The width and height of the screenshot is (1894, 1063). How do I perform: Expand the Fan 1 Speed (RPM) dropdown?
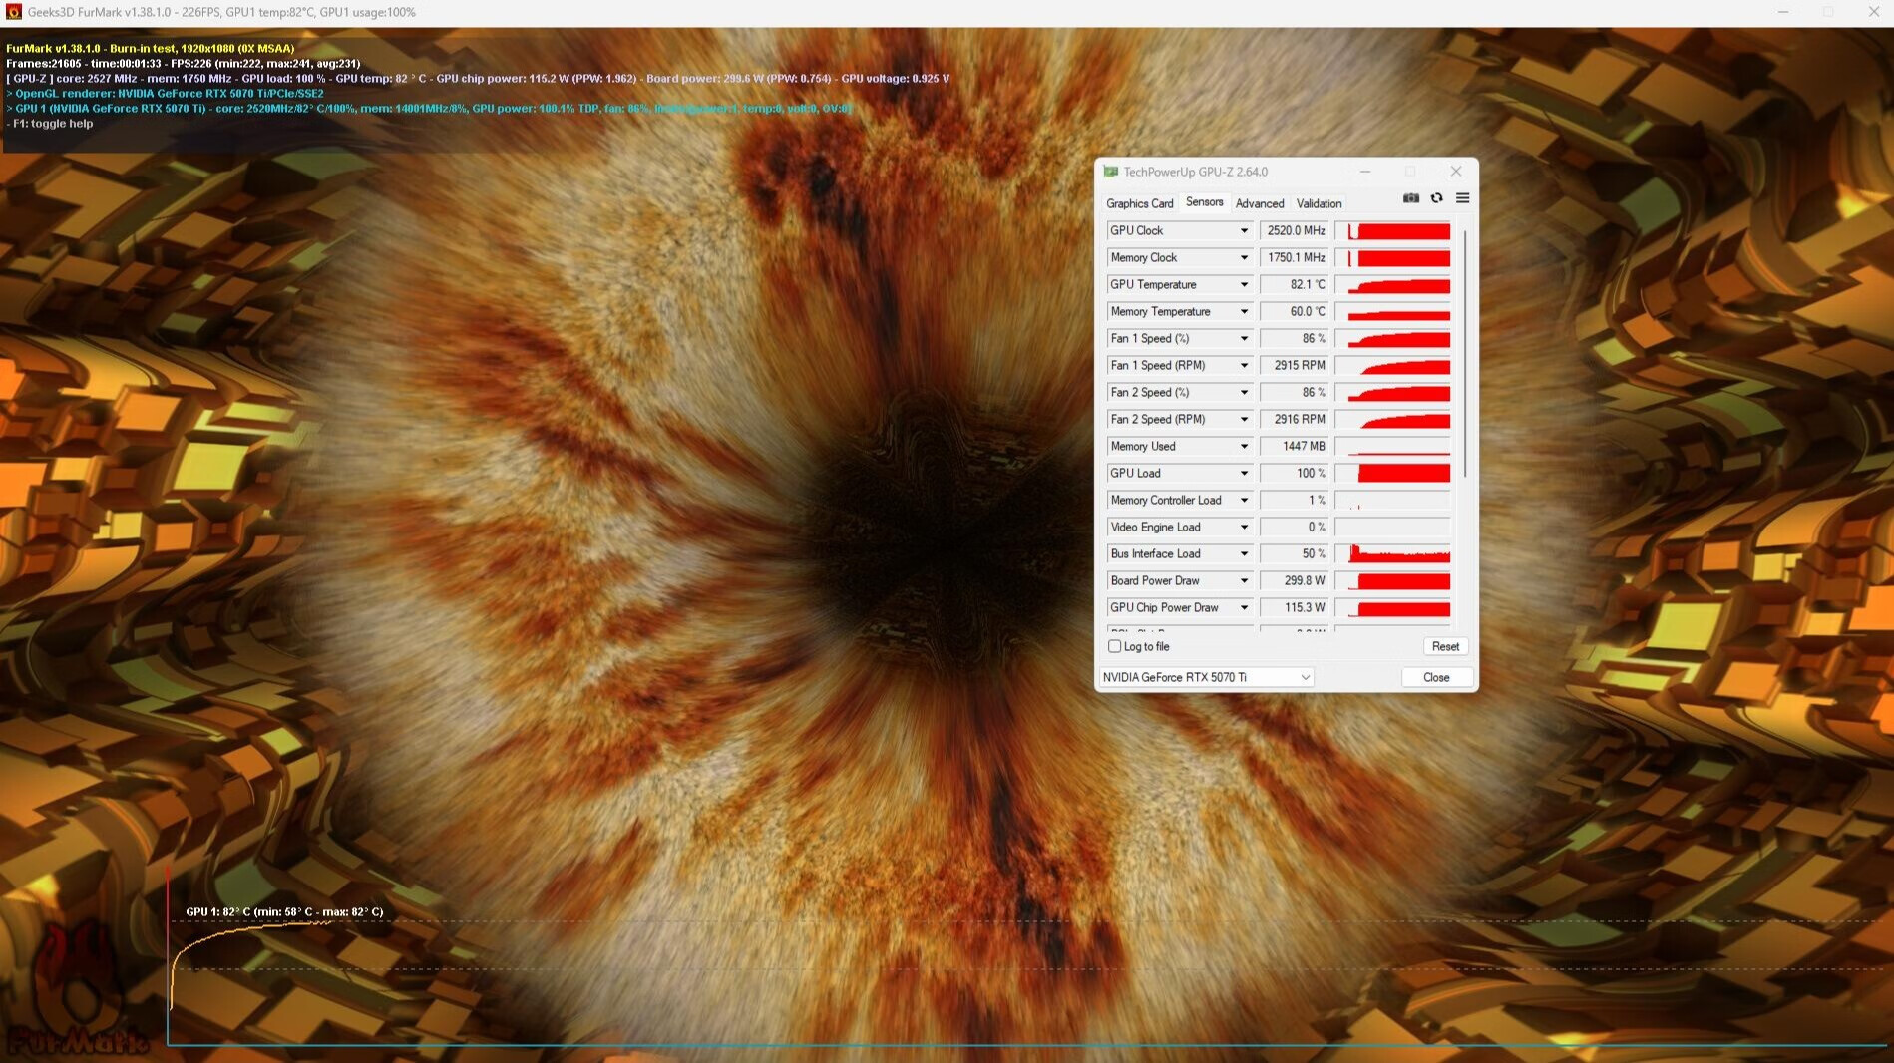[x=1244, y=365]
